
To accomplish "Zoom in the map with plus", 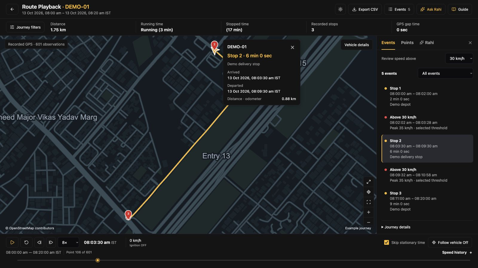I will click(x=369, y=212).
